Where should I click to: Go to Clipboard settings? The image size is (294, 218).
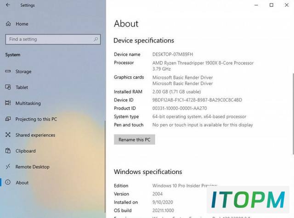tap(26, 151)
